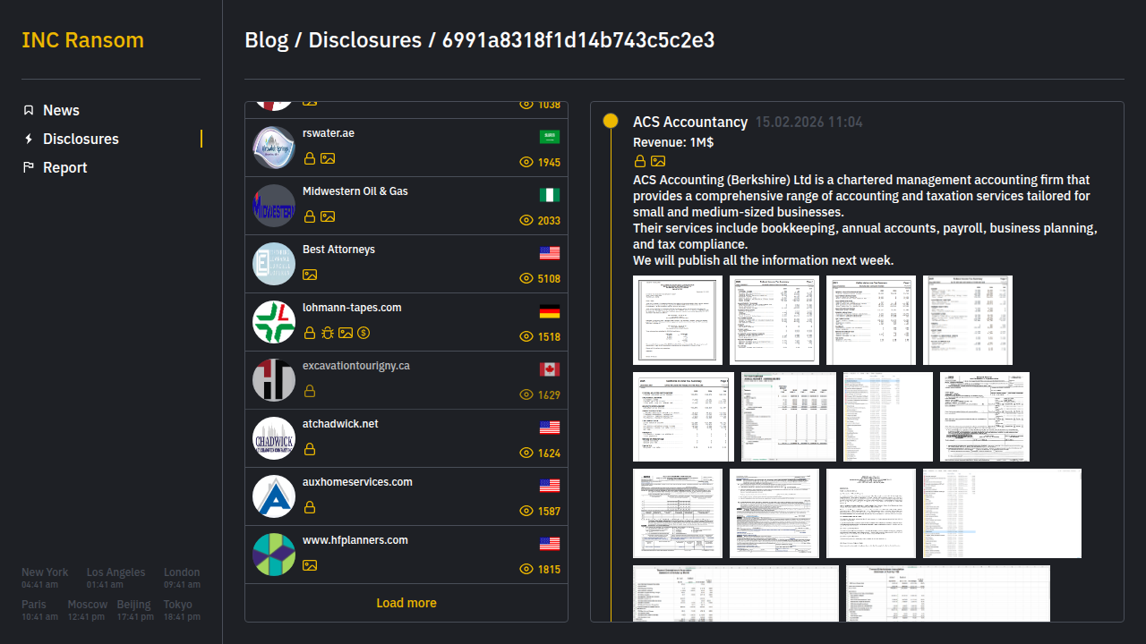Click the lock icon under auxhomeservices.com
This screenshot has width=1146, height=644.
pos(310,507)
